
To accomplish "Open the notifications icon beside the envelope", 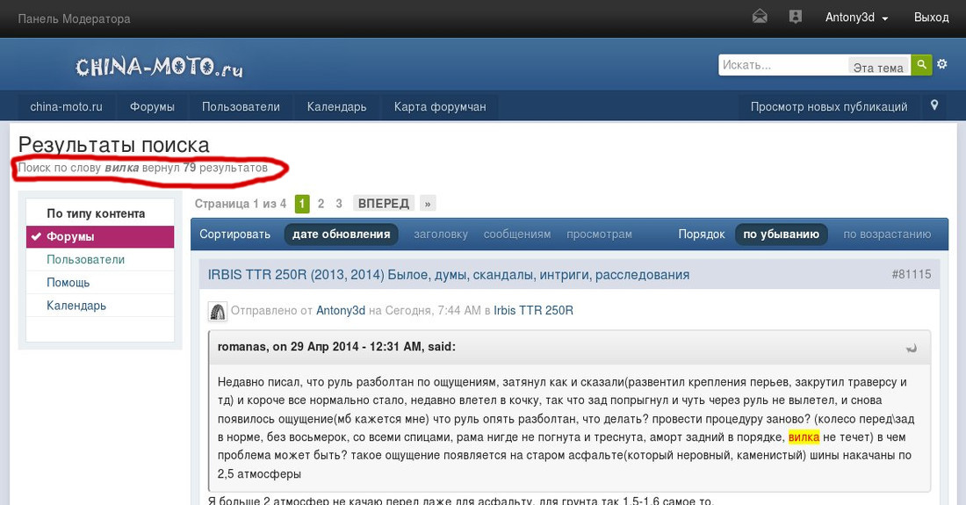I will point(796,17).
